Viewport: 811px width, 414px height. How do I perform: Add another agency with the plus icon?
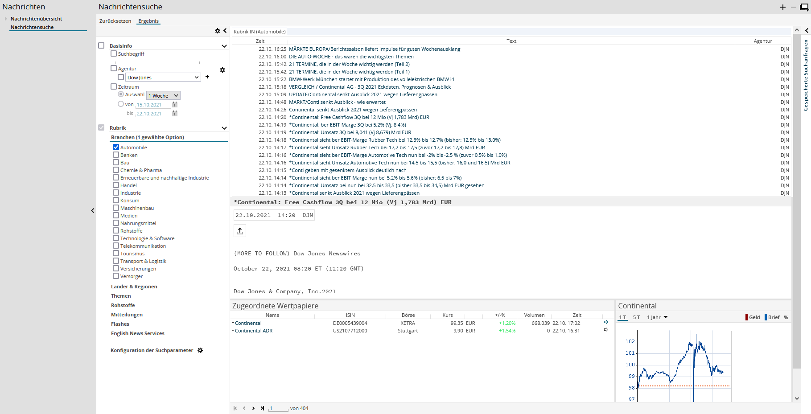(207, 77)
